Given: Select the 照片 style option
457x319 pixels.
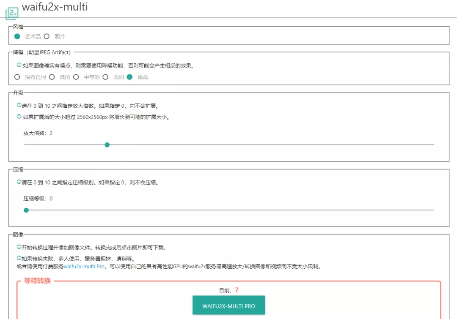Looking at the screenshot, I should pyautogui.click(x=47, y=36).
